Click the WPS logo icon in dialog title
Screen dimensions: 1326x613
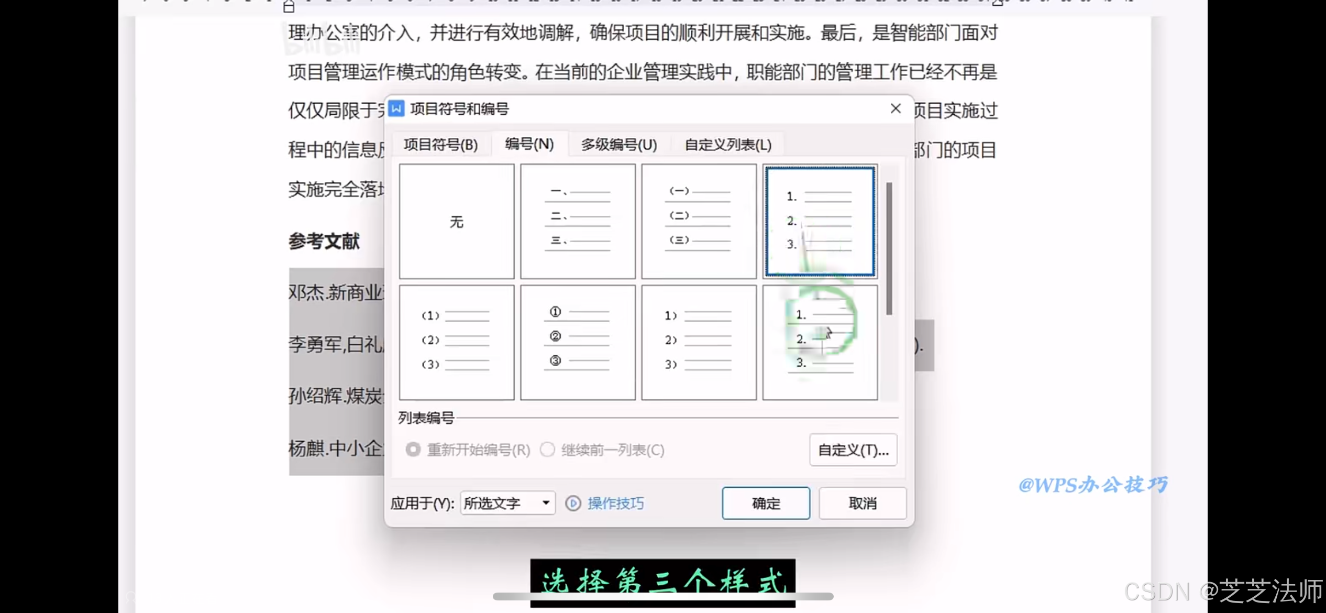[396, 108]
